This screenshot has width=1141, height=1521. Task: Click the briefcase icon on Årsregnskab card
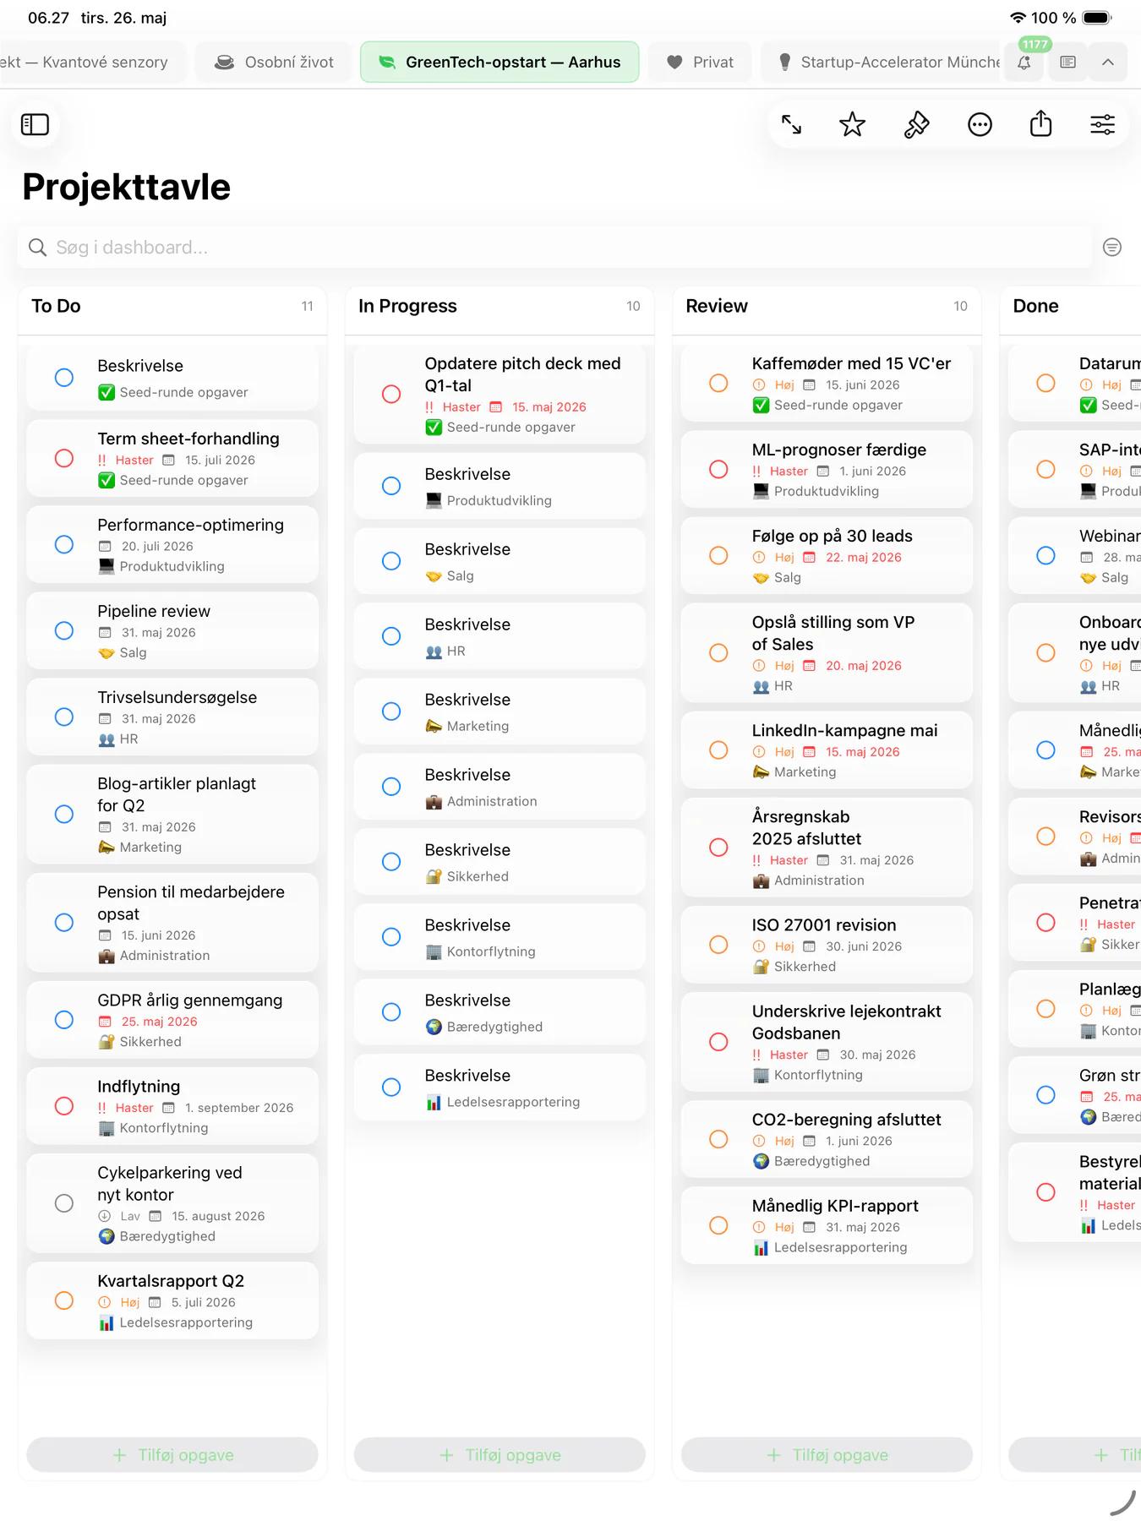pyautogui.click(x=761, y=880)
